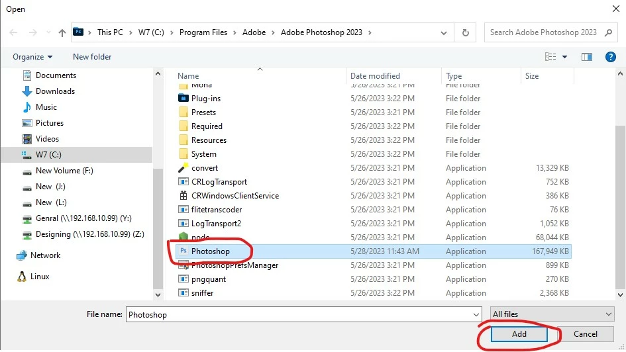Select Network in the navigation pane
The image size is (626, 352).
click(x=45, y=255)
